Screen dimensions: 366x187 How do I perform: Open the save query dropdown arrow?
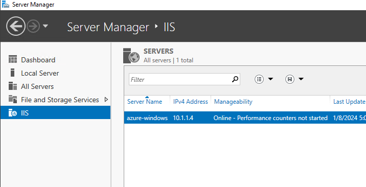click(301, 79)
